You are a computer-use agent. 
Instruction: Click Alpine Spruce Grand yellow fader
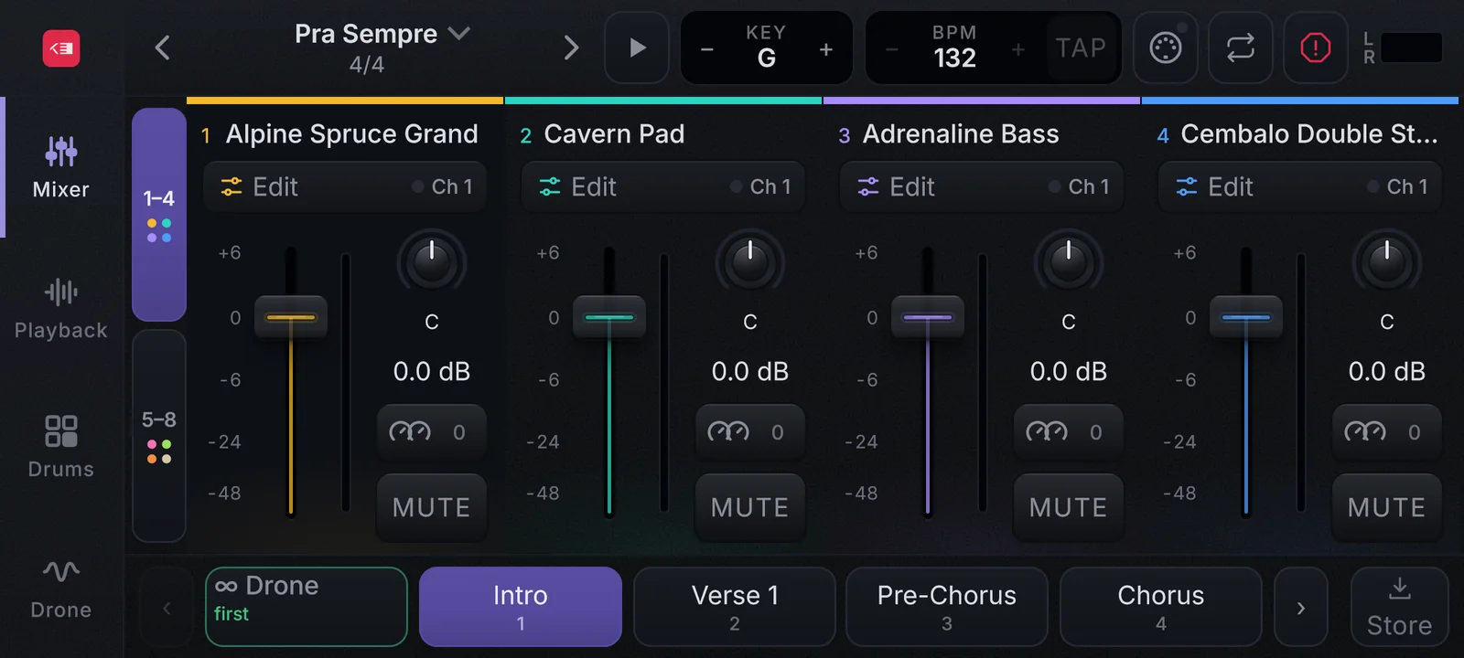(x=291, y=317)
